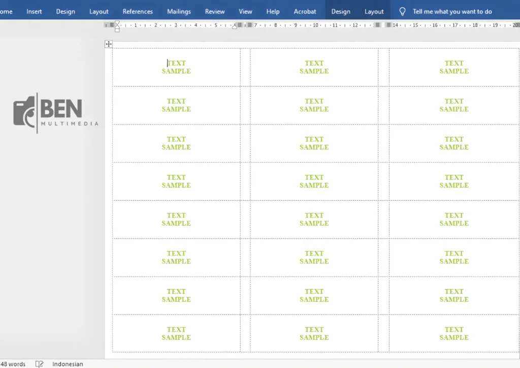
Task: Open the Acrobat tab
Action: point(305,11)
